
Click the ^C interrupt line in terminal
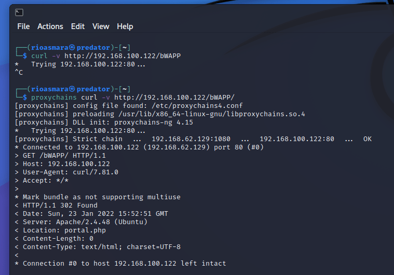pos(19,73)
